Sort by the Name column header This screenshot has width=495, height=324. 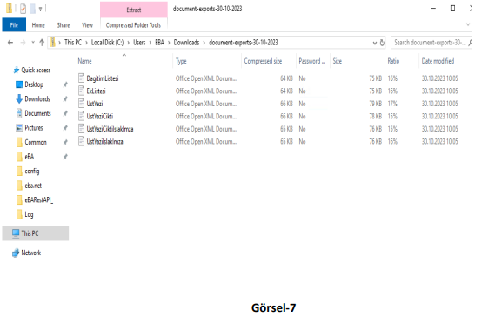tap(84, 61)
